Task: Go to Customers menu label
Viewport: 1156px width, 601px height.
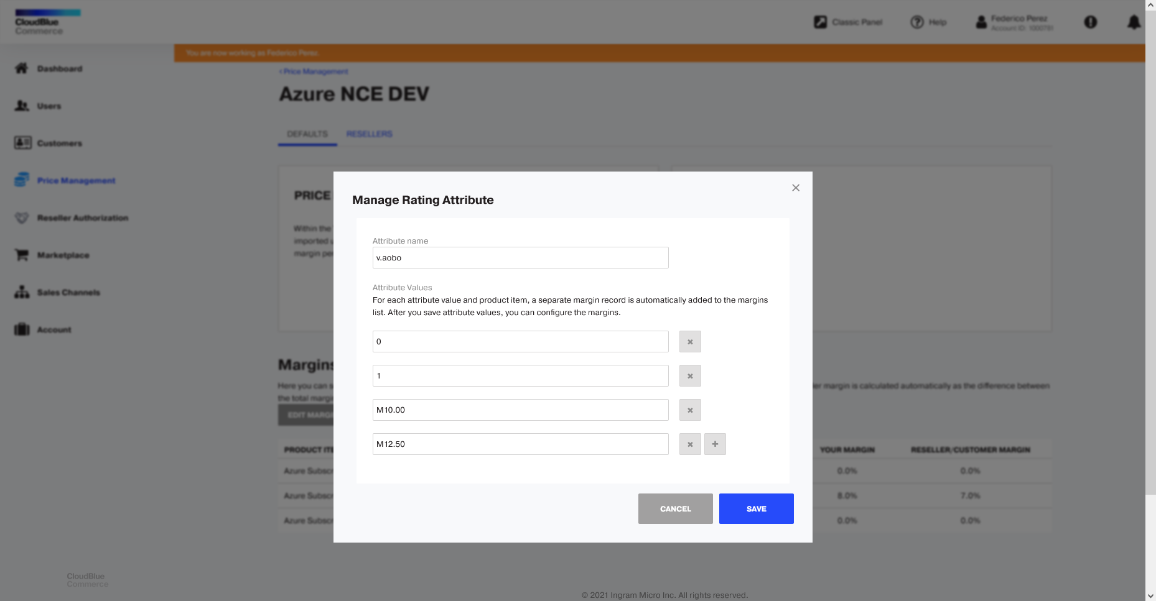Action: [60, 144]
